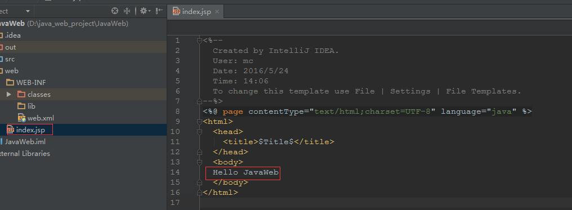Hide the Project tool window panel

(x=159, y=11)
